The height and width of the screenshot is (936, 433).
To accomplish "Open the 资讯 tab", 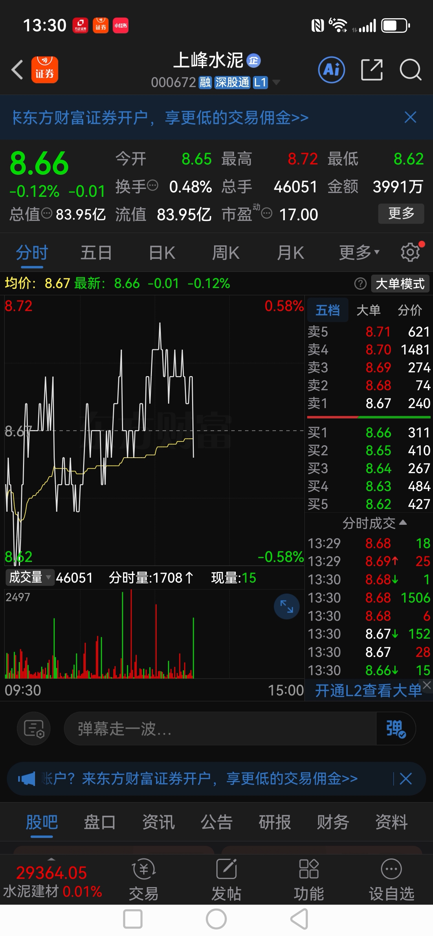I will pos(158,822).
